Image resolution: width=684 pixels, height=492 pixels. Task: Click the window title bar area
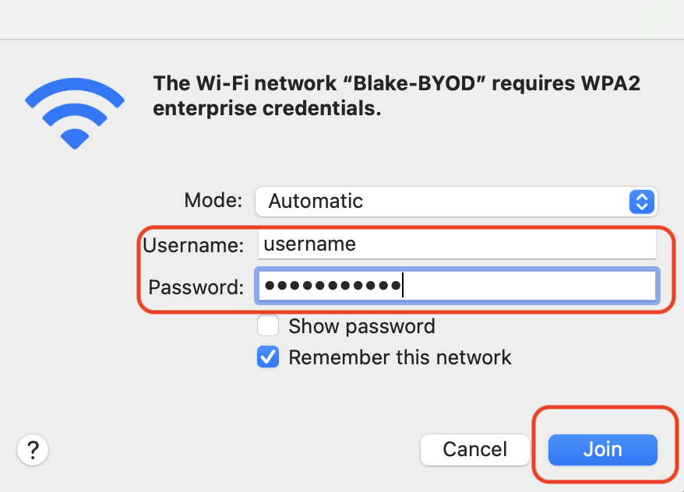(342, 19)
